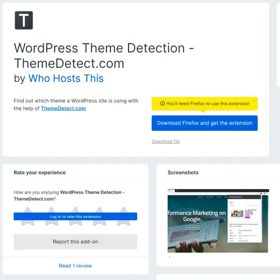Click the 'Rate your experience' heading
Viewport: 280px width, 280px height.
pyautogui.click(x=40, y=173)
